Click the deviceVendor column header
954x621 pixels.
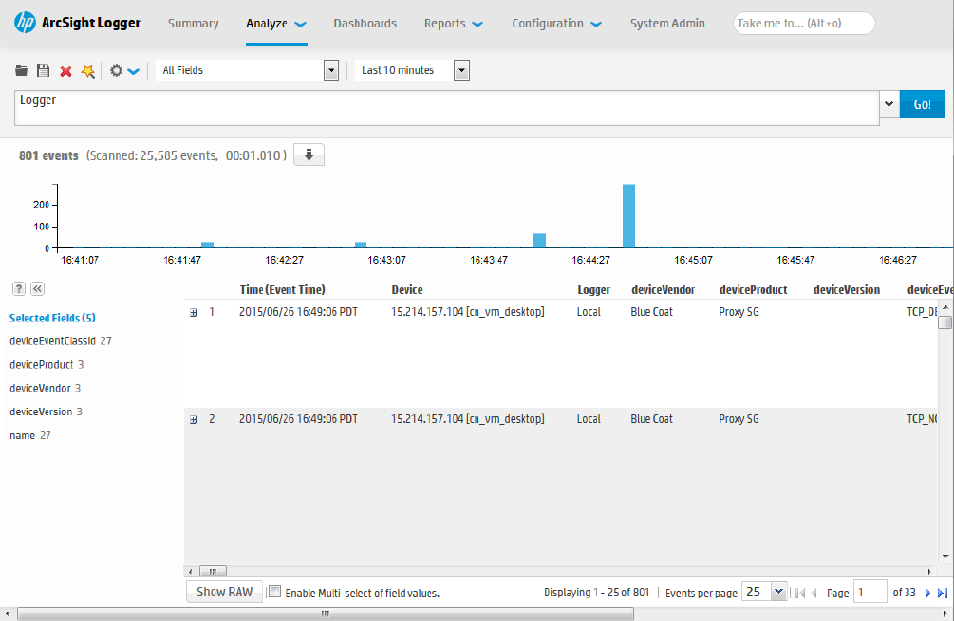pyautogui.click(x=664, y=290)
